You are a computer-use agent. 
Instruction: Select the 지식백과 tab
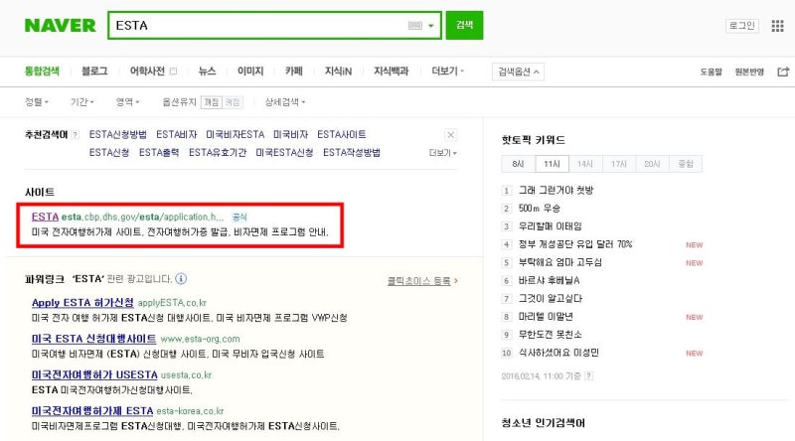coord(391,71)
